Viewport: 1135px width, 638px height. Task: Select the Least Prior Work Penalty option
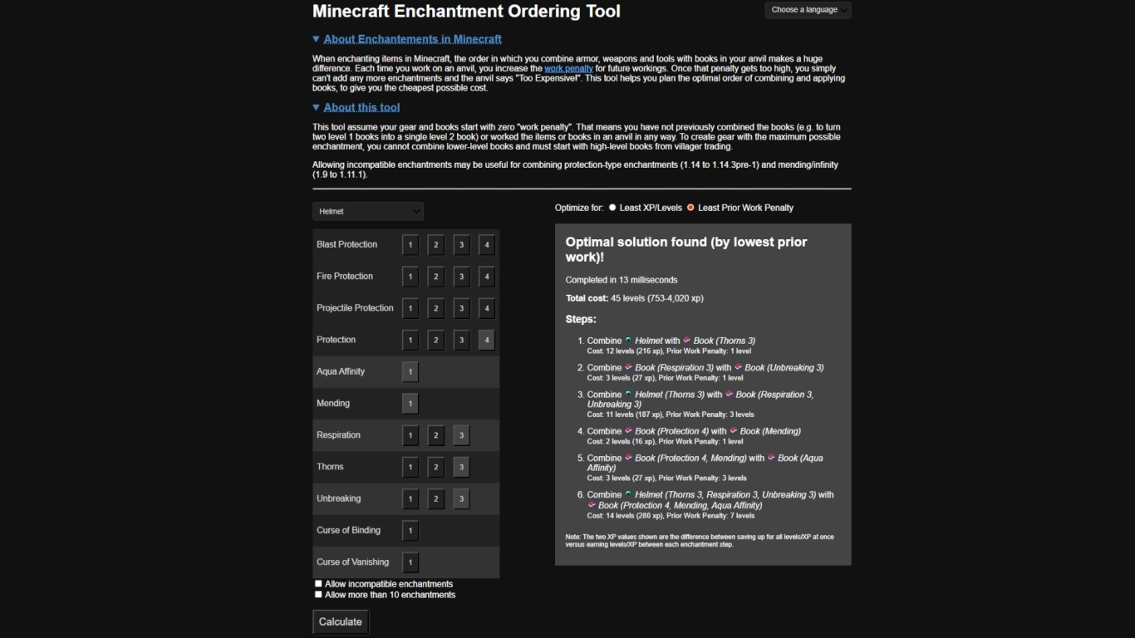pyautogui.click(x=690, y=208)
